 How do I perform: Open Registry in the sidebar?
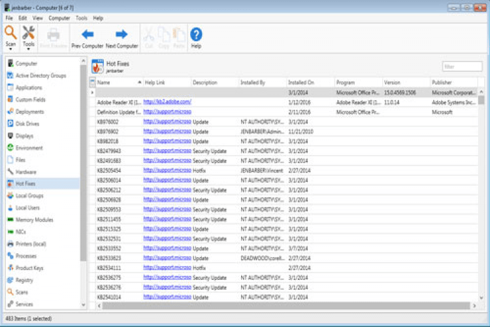click(x=24, y=280)
